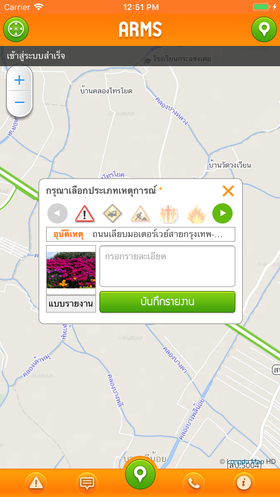Open the phone call tab at bottom

click(193, 483)
